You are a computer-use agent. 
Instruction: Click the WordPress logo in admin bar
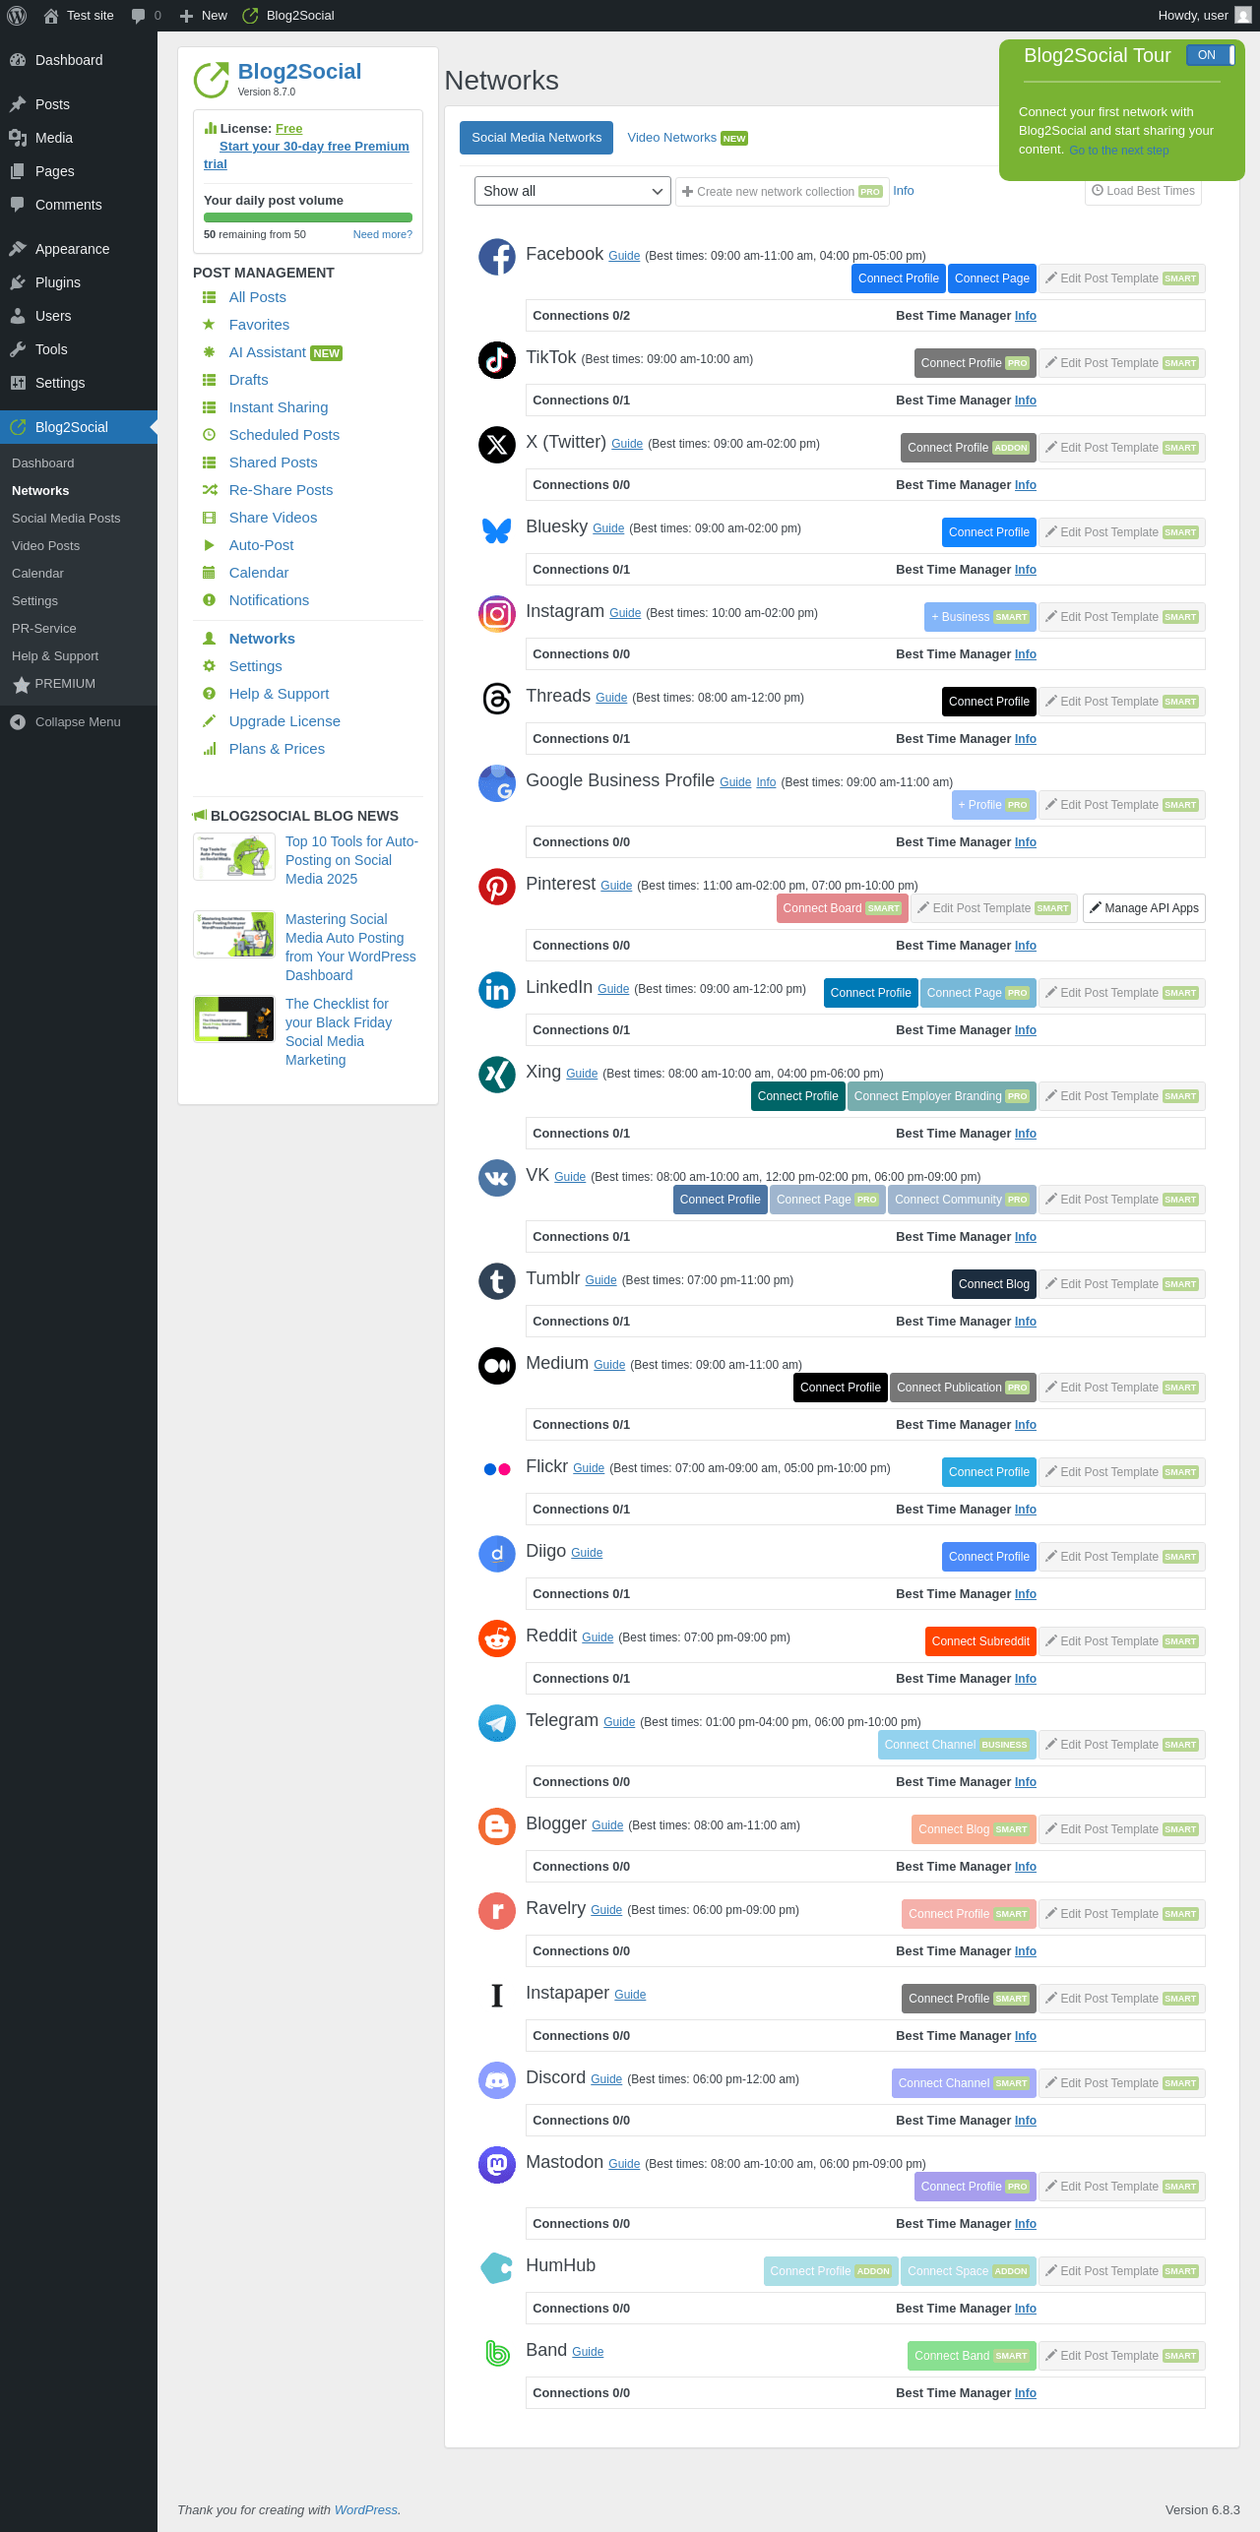coord(17,16)
